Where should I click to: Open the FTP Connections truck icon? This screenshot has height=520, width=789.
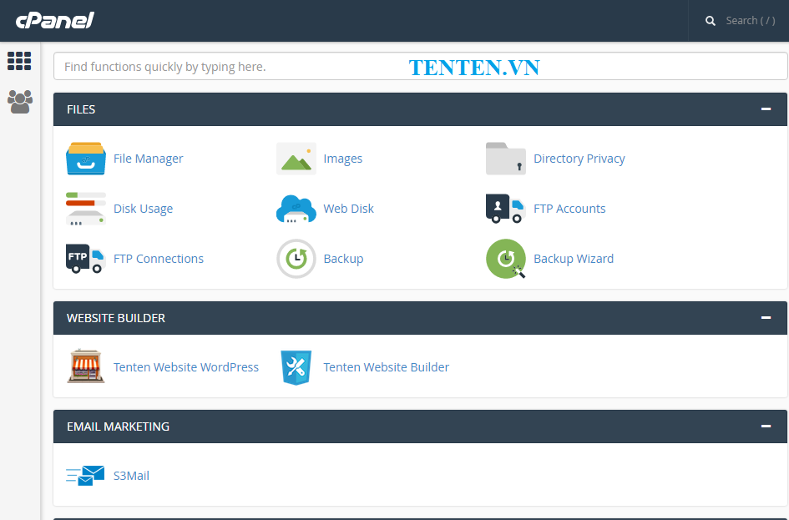[x=86, y=259]
